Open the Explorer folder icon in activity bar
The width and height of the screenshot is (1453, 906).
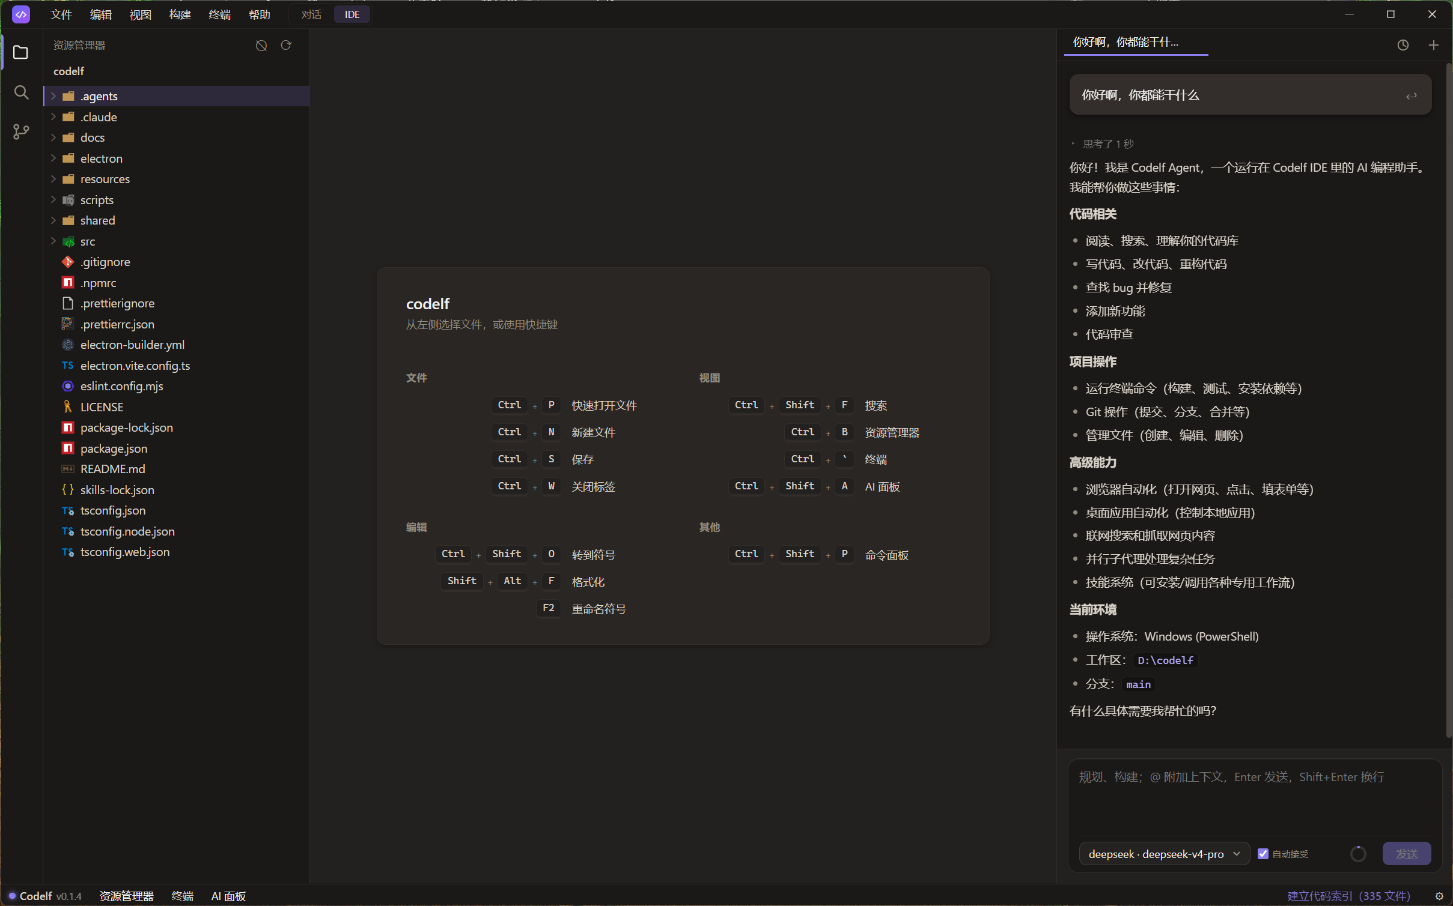coord(21,52)
